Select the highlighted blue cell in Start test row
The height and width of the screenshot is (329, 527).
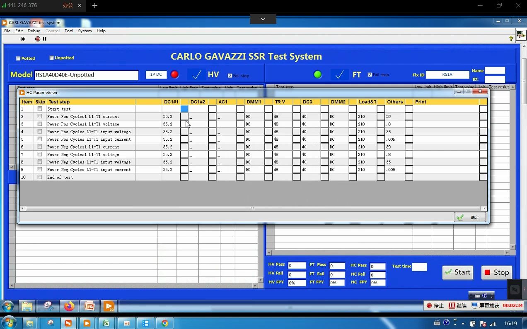[x=184, y=109]
